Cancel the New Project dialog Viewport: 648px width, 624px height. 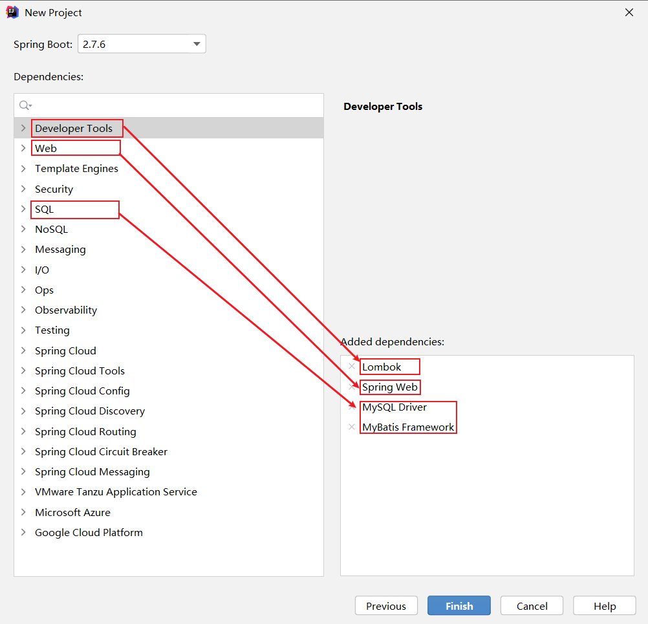click(532, 606)
